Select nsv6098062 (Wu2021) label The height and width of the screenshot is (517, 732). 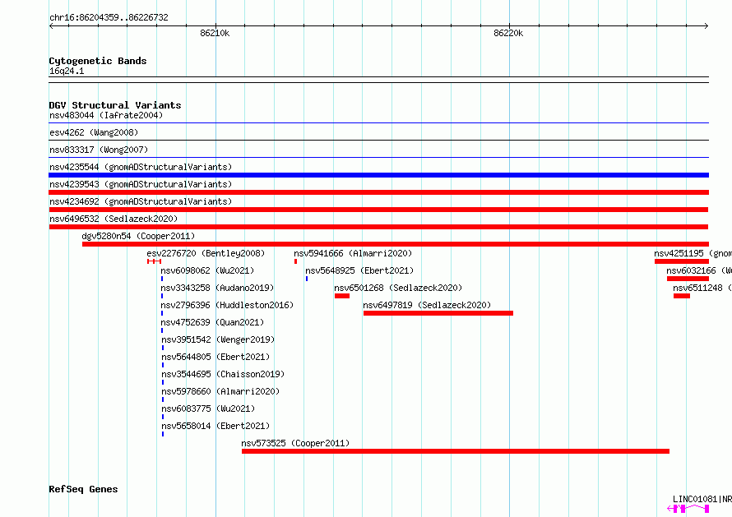tap(207, 270)
